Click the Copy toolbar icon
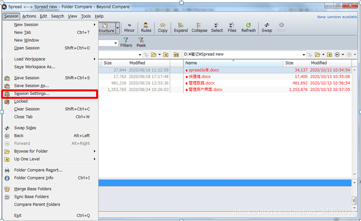This screenshot has width=361, height=221. (162, 28)
